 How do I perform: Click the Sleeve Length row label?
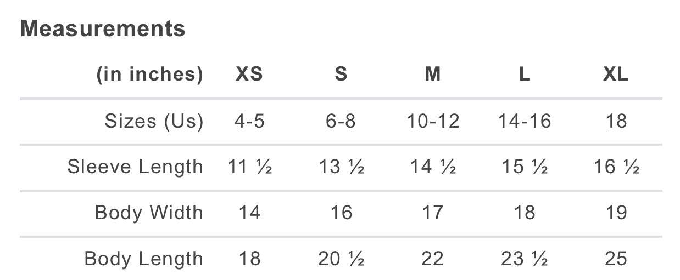(x=135, y=167)
